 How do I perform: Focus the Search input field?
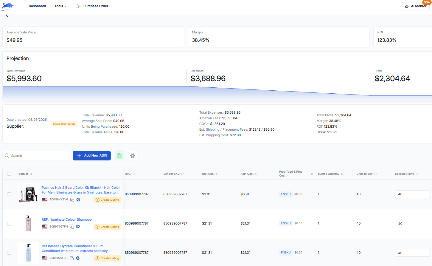(x=36, y=156)
